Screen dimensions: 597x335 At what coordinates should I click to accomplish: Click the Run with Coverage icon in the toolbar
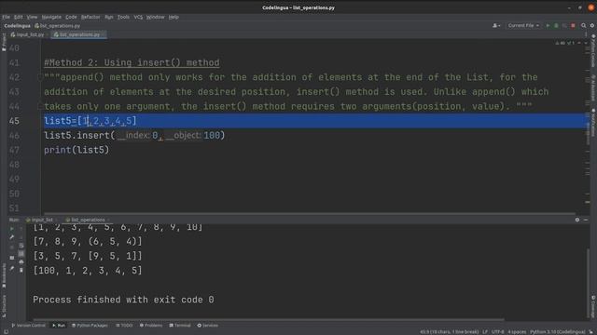[x=564, y=25]
